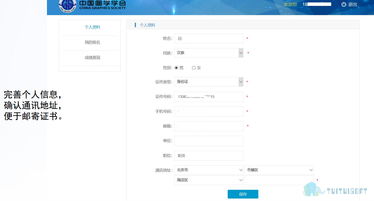Click the 邮箱 input field
This screenshot has width=374, height=201.
(x=209, y=126)
